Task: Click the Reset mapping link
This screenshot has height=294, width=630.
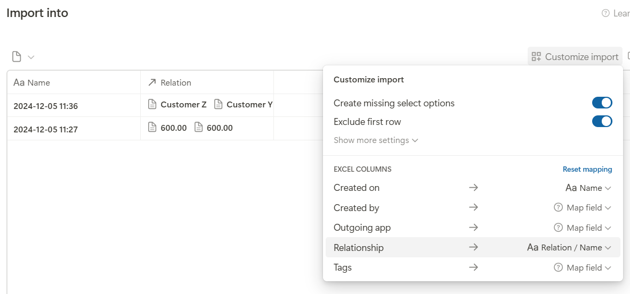Action: [587, 170]
